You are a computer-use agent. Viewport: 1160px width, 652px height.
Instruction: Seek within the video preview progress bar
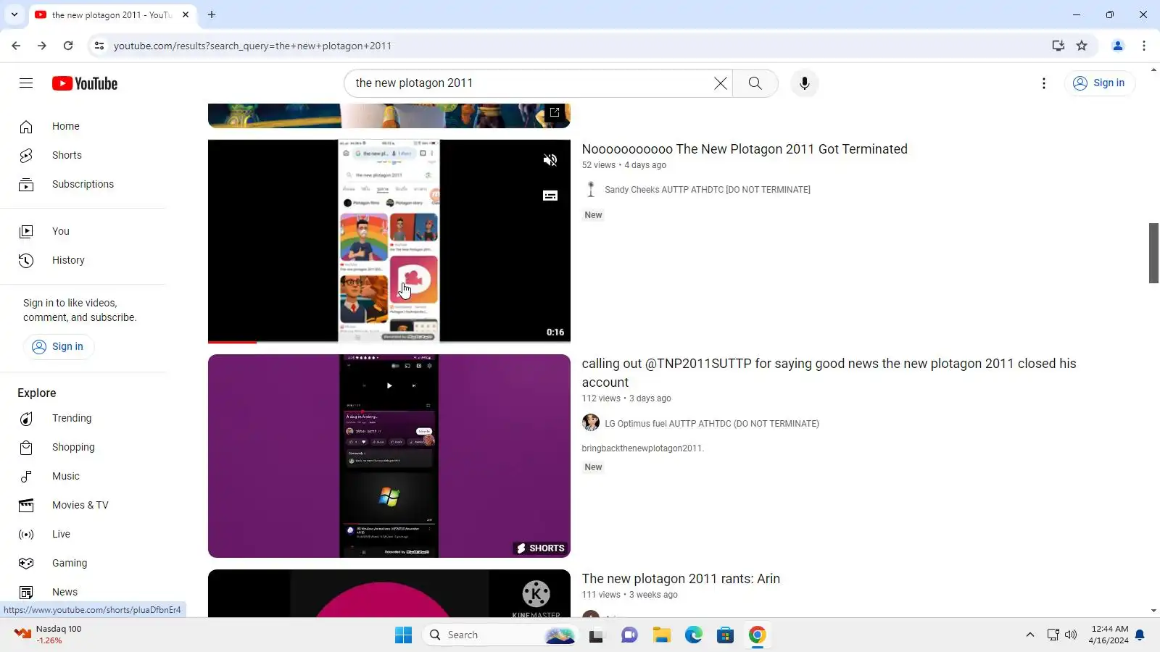click(x=389, y=342)
